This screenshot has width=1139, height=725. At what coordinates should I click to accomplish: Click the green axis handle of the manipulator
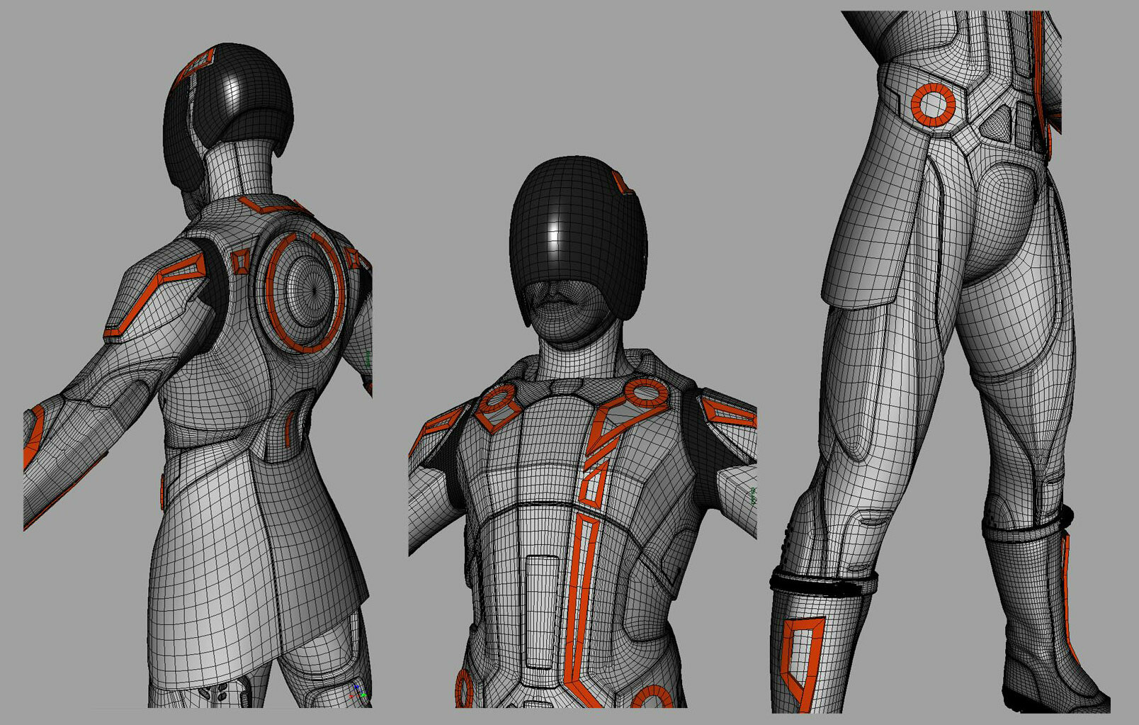[363, 695]
